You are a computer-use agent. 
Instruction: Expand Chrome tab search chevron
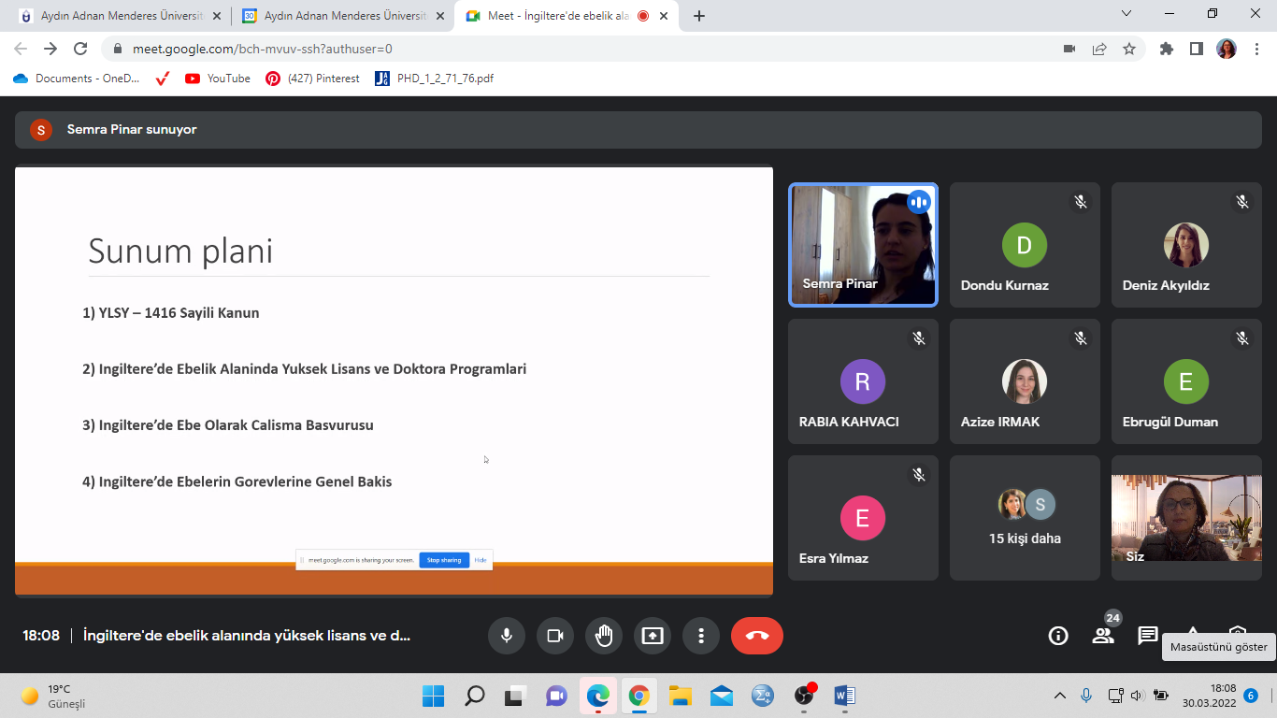pos(1126,14)
